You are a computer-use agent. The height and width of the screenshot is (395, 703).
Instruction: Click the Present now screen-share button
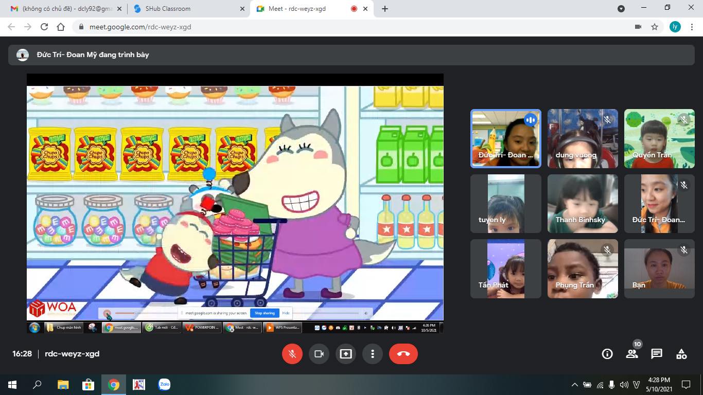[346, 354]
